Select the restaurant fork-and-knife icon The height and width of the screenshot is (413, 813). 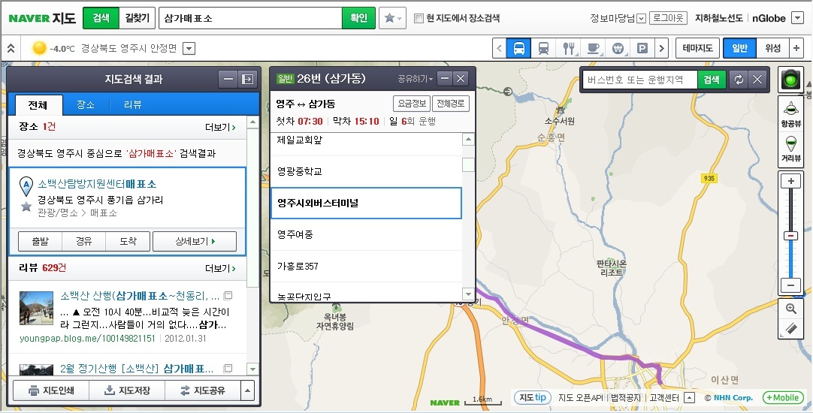[569, 49]
